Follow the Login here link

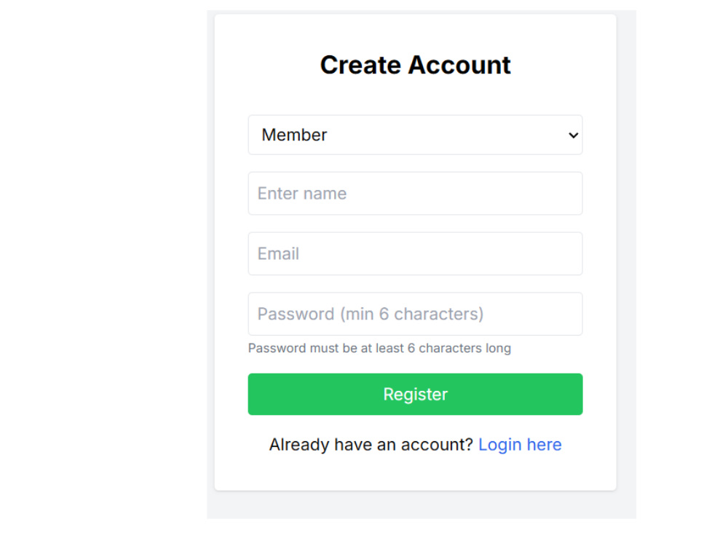click(520, 444)
